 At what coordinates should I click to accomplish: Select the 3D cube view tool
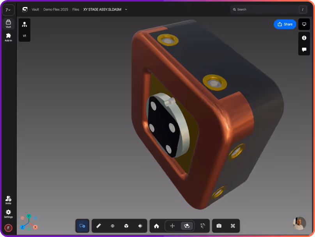(126, 226)
